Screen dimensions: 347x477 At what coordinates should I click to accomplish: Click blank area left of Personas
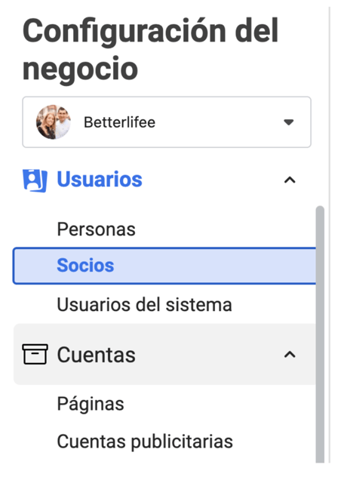[33, 229]
